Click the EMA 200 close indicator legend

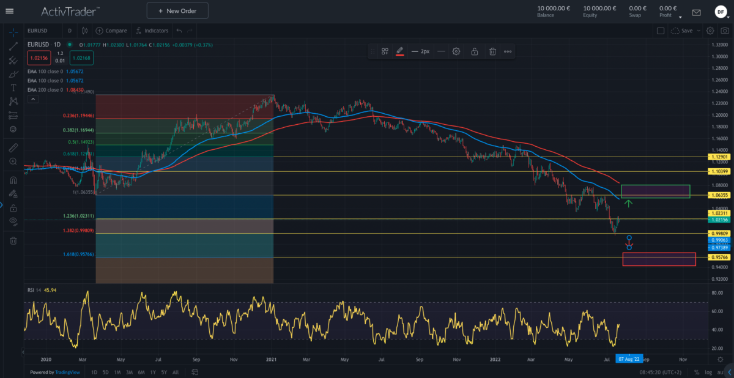pos(56,89)
